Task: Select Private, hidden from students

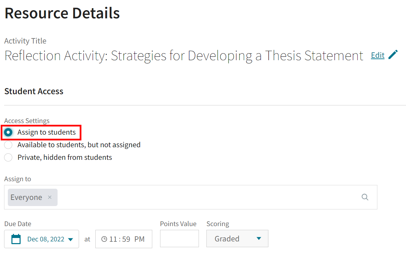Action: [8, 157]
